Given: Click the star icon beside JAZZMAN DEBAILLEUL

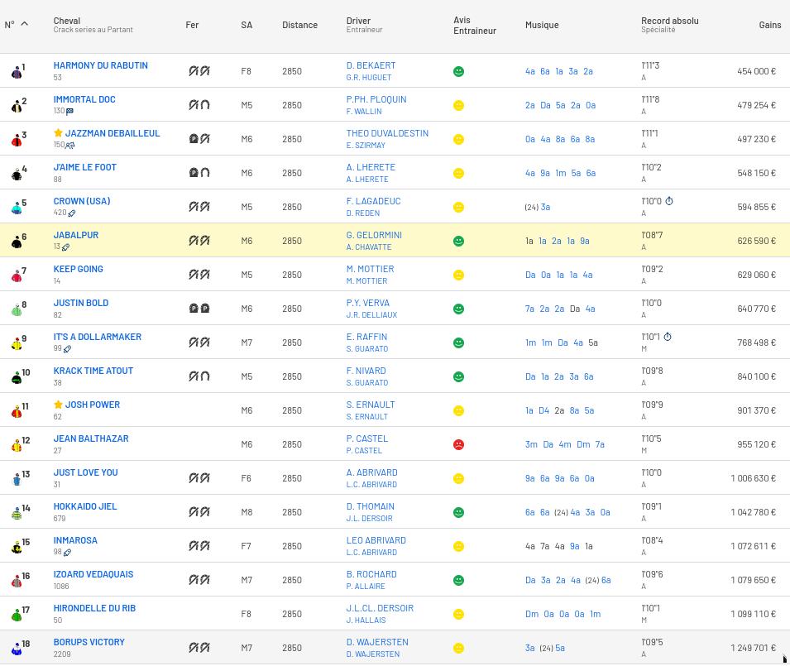Looking at the screenshot, I should [58, 133].
